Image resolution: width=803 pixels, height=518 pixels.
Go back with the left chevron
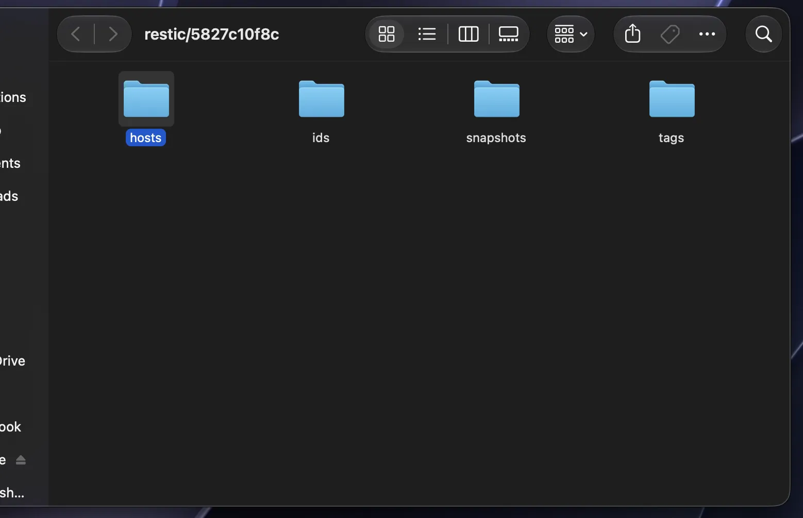[x=76, y=34]
